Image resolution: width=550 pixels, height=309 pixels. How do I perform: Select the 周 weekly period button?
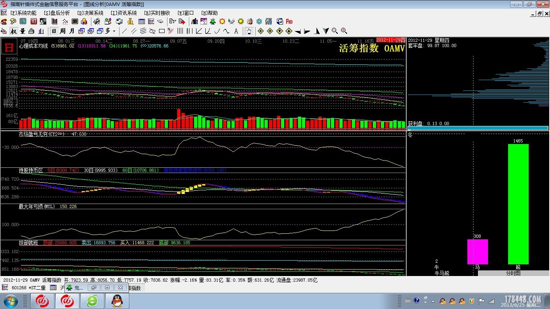click(x=62, y=31)
